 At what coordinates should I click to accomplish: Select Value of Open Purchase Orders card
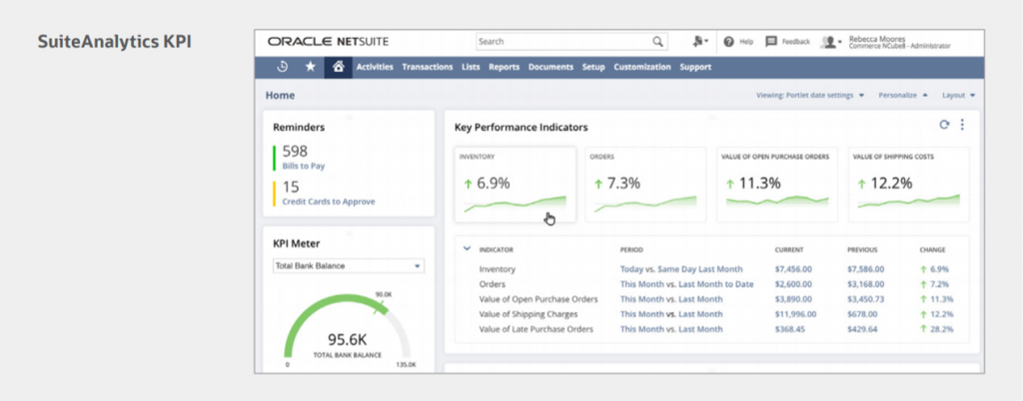pos(777,185)
